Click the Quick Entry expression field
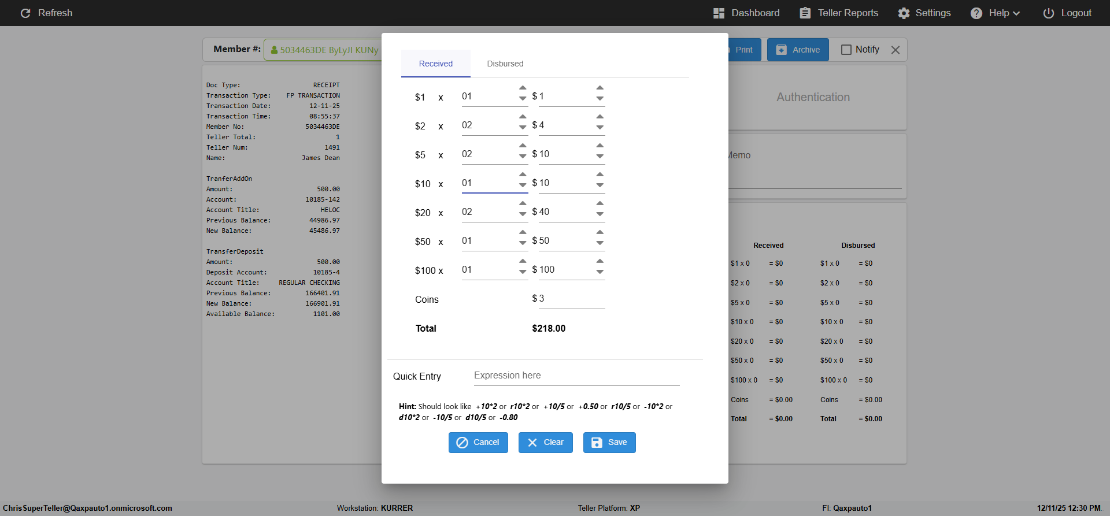Screen dimensions: 1110x516 [x=576, y=376]
